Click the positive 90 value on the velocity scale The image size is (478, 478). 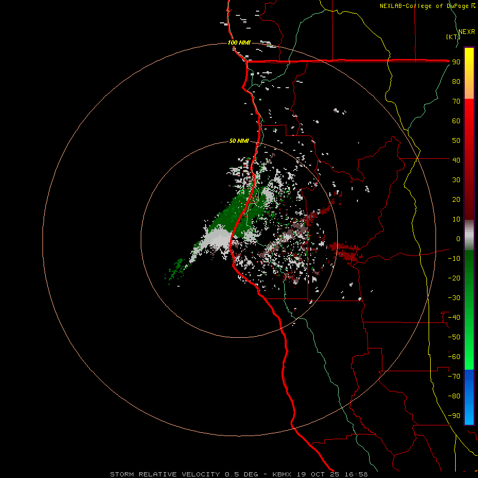click(456, 62)
